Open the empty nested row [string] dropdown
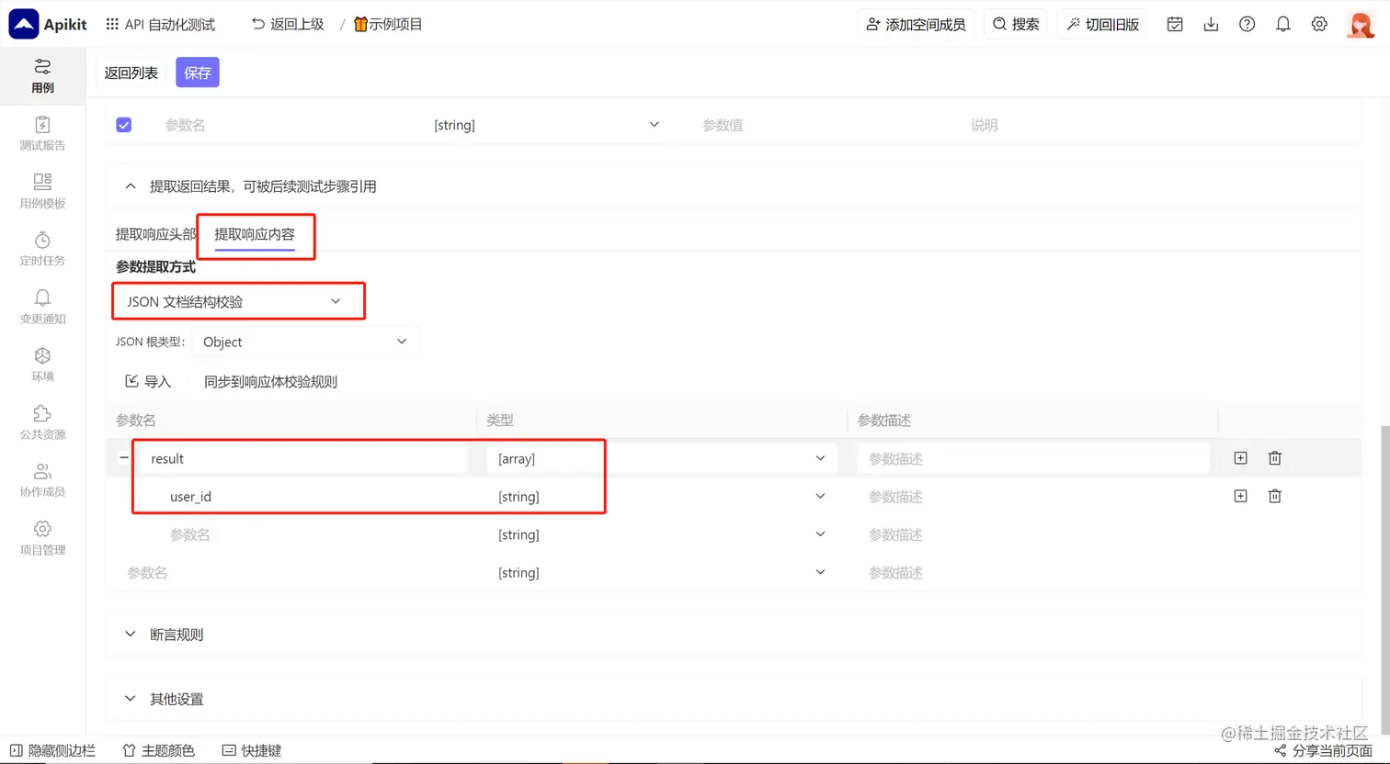The image size is (1390, 764). tap(661, 534)
